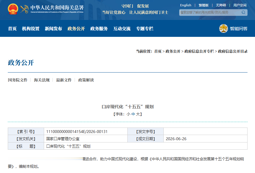Switch to 繁體版 traditional Chinese version
Image resolution: width=255 pixels, height=173 pixels.
pyautogui.click(x=203, y=5)
